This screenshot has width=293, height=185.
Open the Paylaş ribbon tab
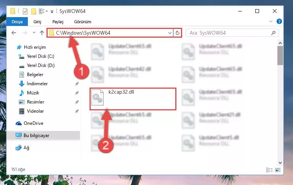point(58,22)
